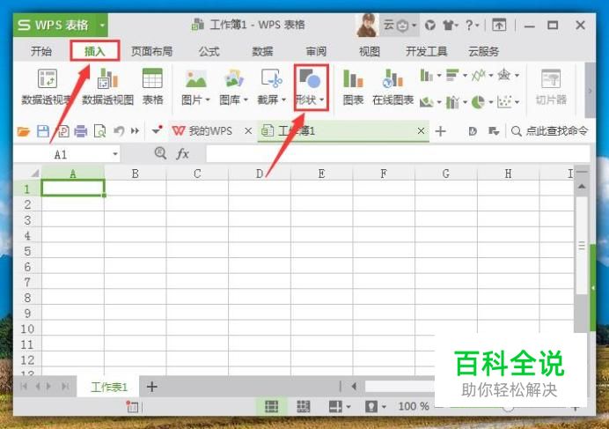Viewport: 609px width, 429px height.
Task: Click the select-all corner triangle
Action: coord(35,173)
